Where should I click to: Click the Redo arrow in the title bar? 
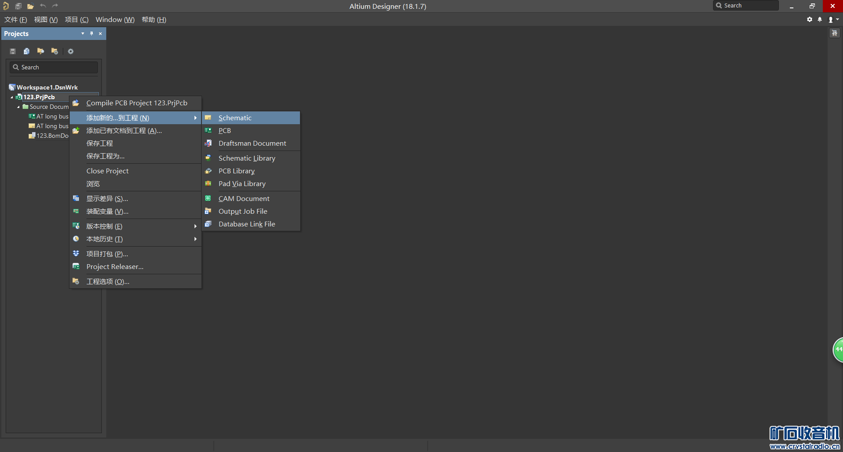[x=55, y=6]
